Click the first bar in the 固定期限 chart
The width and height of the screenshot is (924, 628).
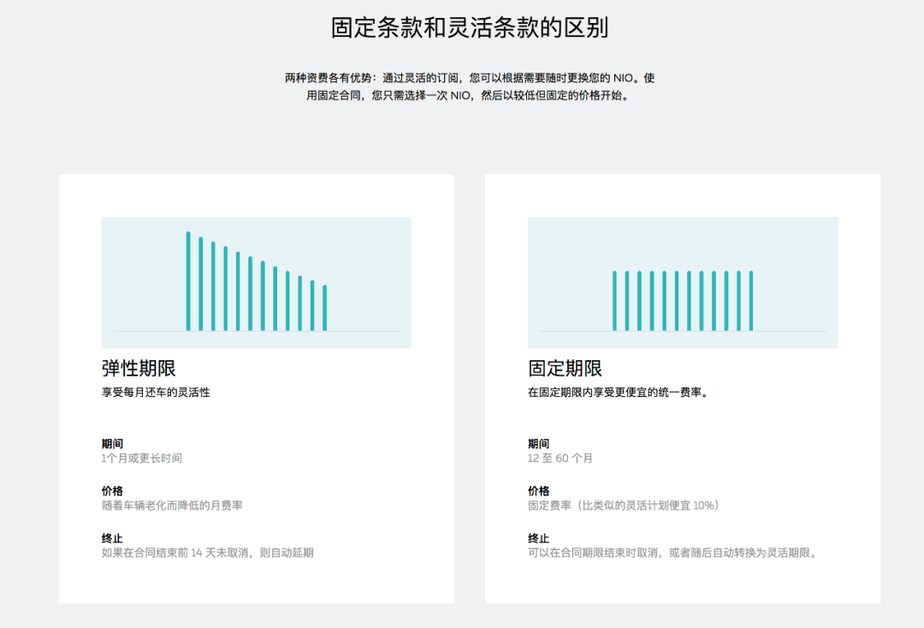tap(614, 299)
